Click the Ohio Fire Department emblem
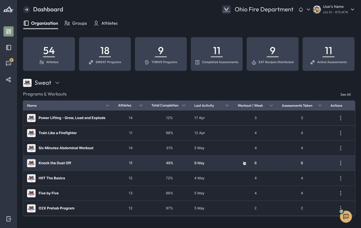This screenshot has height=228, width=361. [x=226, y=10]
